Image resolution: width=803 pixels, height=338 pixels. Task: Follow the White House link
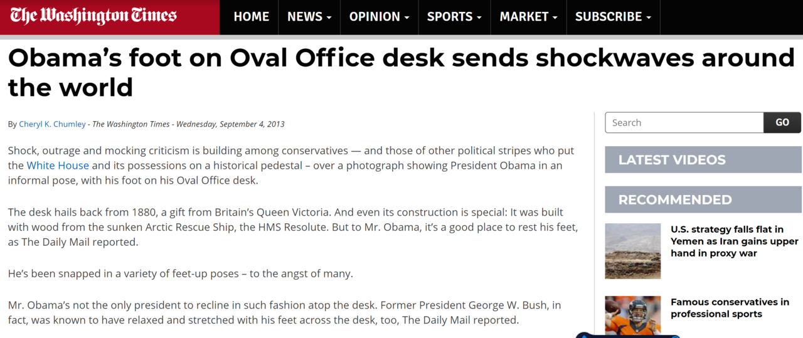click(58, 166)
